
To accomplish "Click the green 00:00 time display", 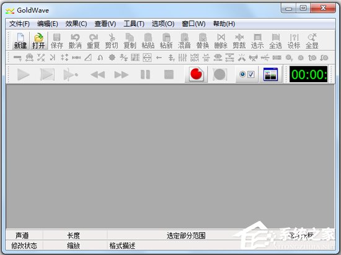I will pos(308,74).
